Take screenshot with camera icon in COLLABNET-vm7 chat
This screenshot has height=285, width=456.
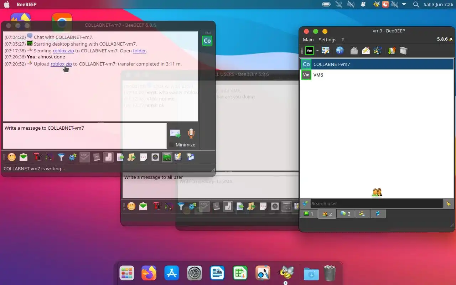tap(155, 157)
